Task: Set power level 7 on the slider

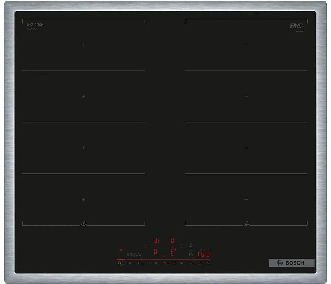Action: [x=191, y=263]
